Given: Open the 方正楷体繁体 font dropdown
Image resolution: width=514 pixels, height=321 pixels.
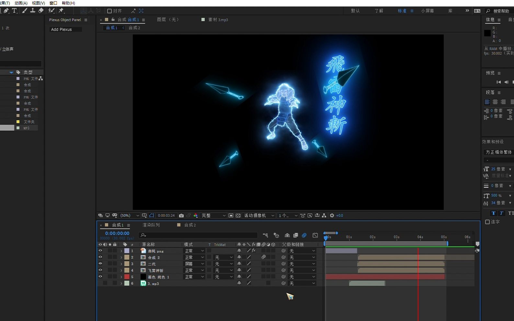Looking at the screenshot, I should tap(499, 152).
